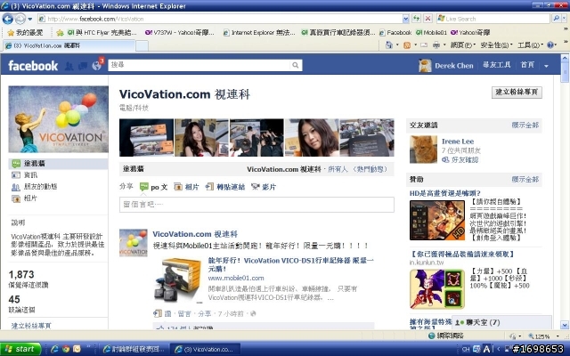Viewport: 570px width, 356px height.
Task: Click the 熱門動態 filter link
Action: (370, 169)
